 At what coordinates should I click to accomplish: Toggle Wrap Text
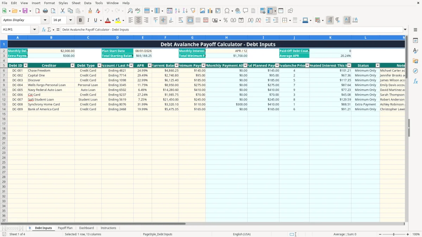[181, 20]
